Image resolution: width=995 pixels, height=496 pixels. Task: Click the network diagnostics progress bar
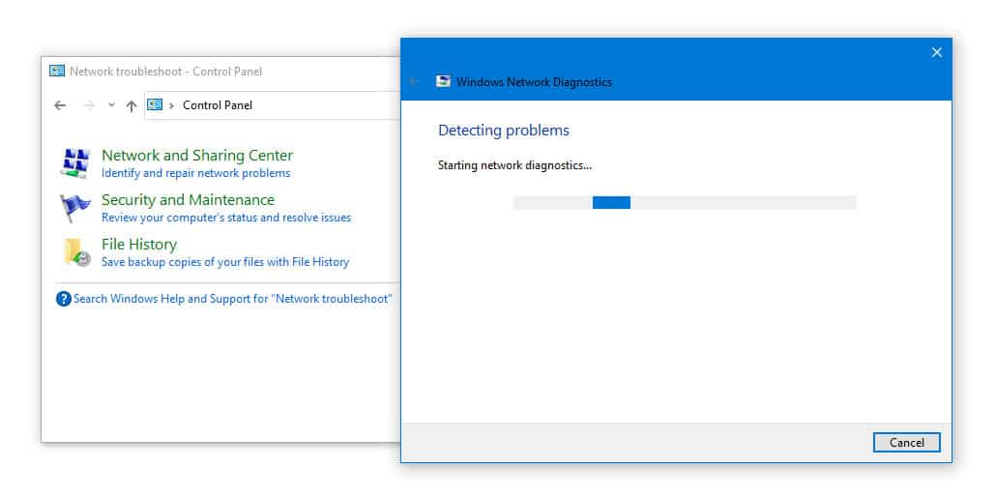pos(685,202)
